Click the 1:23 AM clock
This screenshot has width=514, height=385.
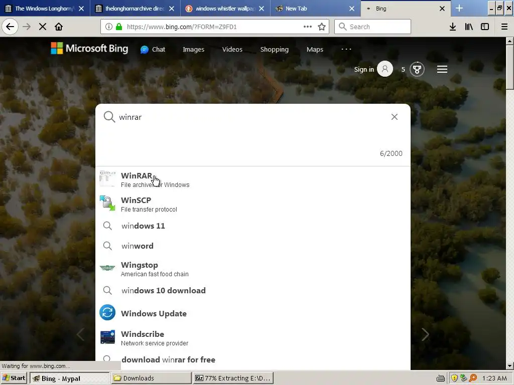(x=494, y=378)
